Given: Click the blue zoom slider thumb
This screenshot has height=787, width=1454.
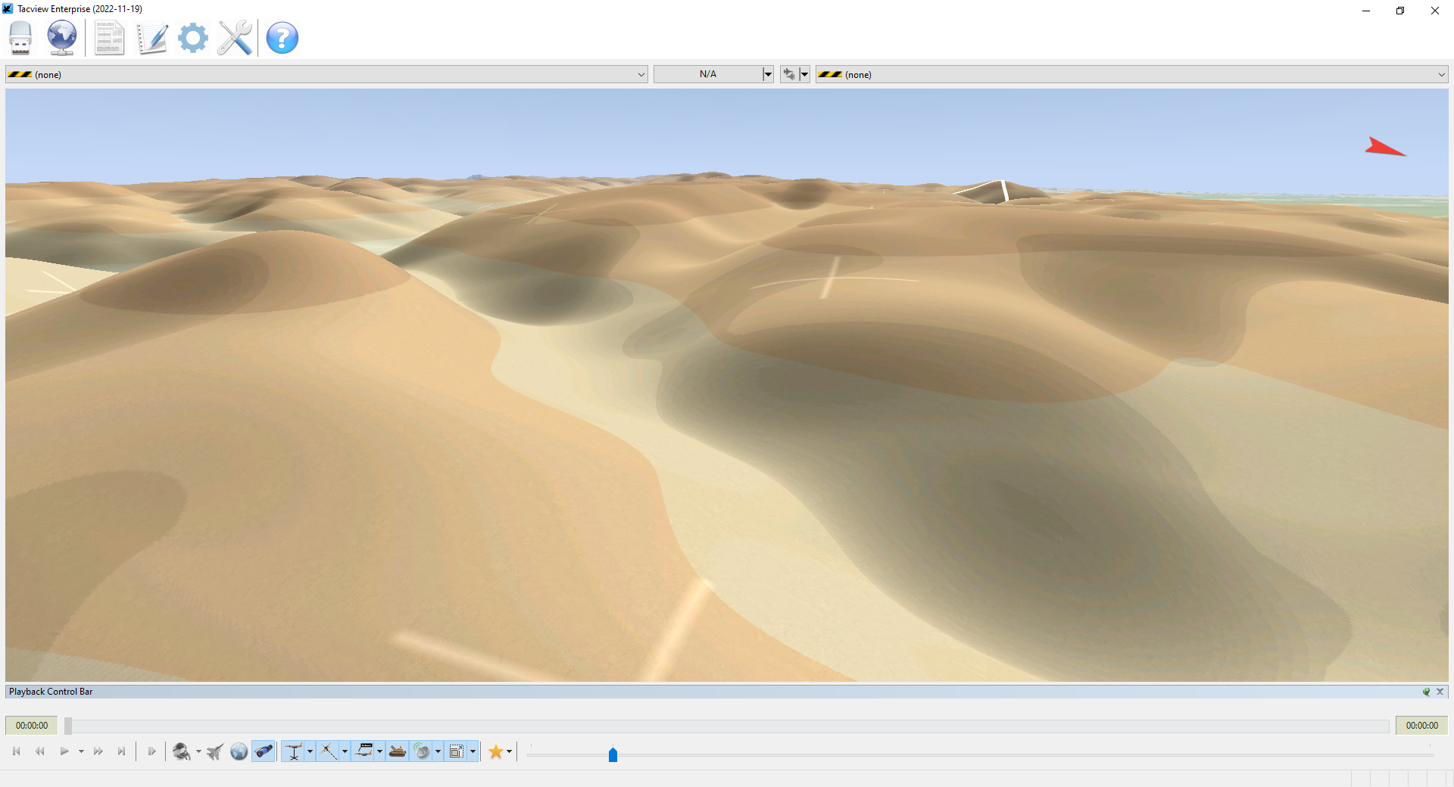Looking at the screenshot, I should click(613, 754).
